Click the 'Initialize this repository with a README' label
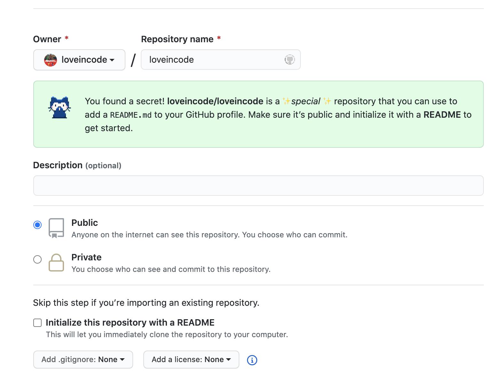The width and height of the screenshot is (503, 380). click(130, 322)
